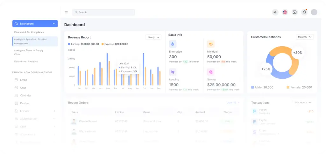
Task: Select the Individual users icon
Action: [211, 44]
